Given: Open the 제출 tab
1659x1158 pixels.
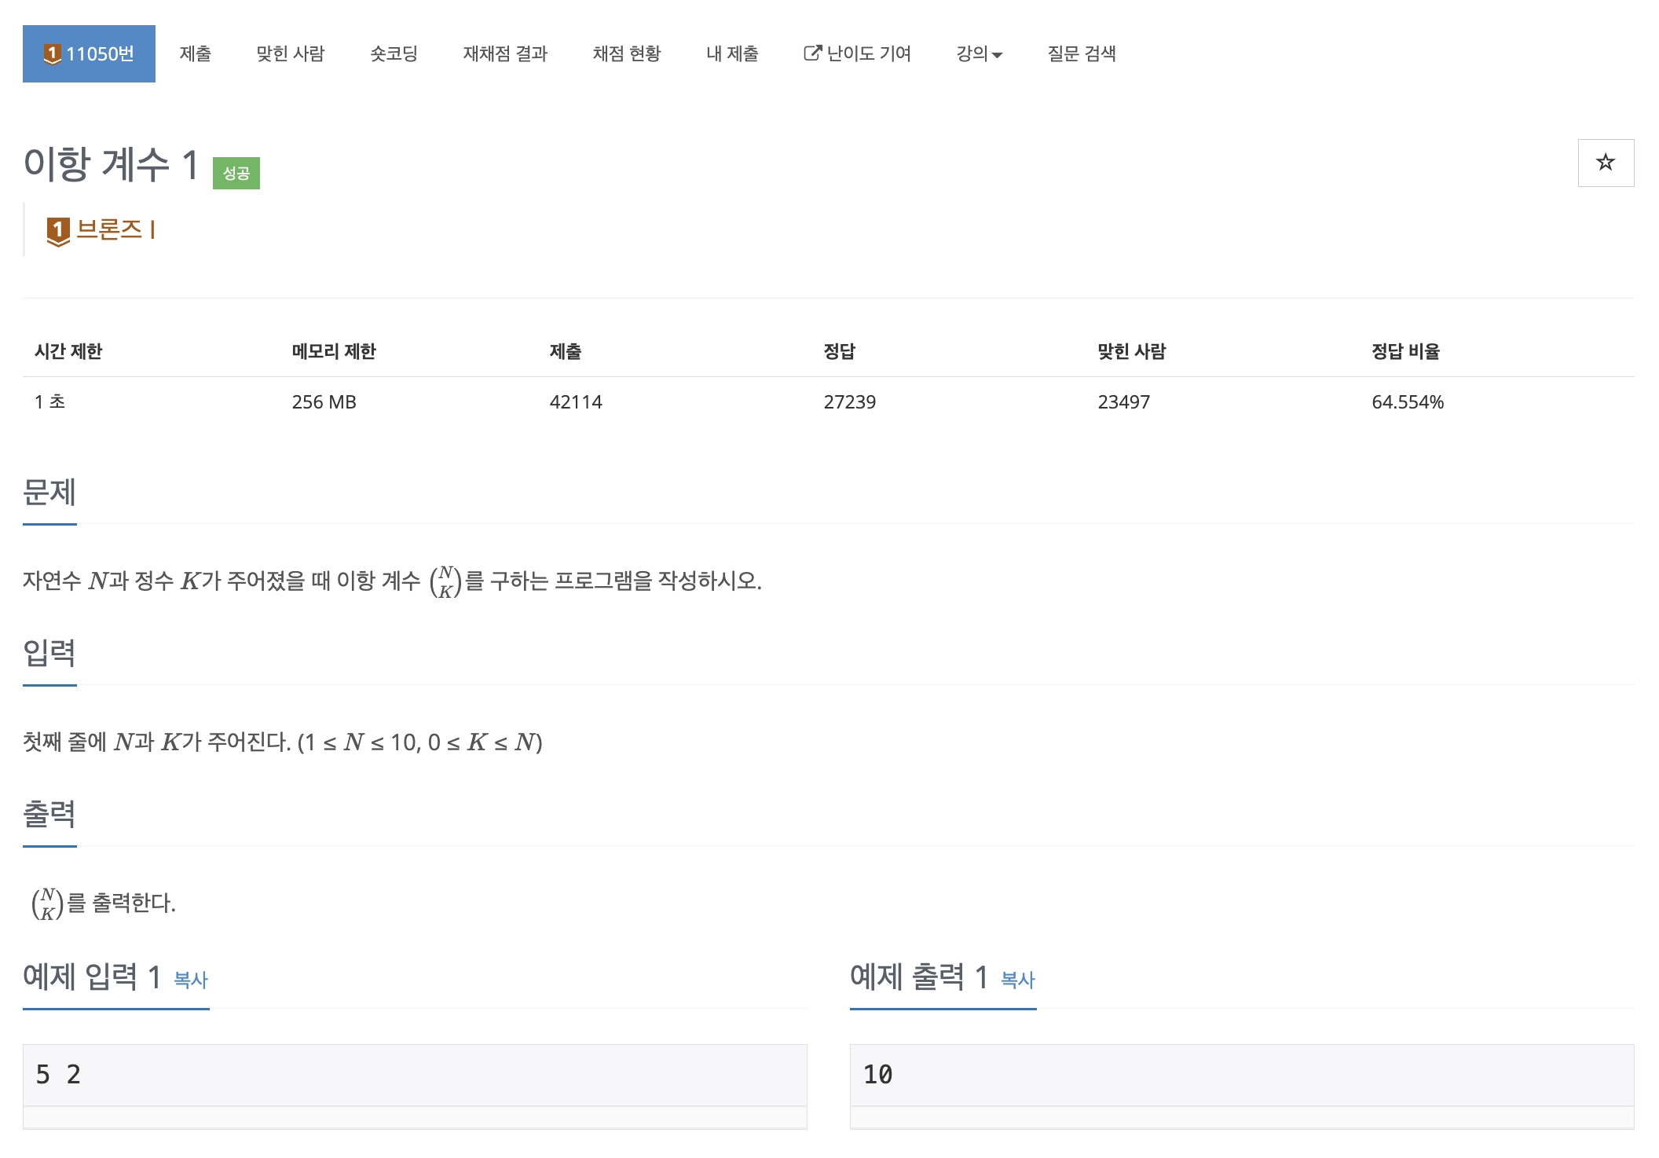Looking at the screenshot, I should pos(195,53).
